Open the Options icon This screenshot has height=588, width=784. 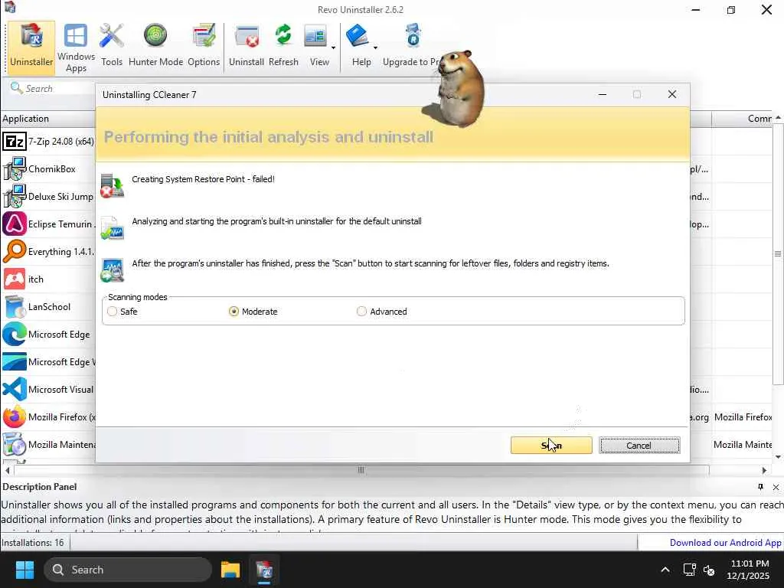click(x=204, y=46)
